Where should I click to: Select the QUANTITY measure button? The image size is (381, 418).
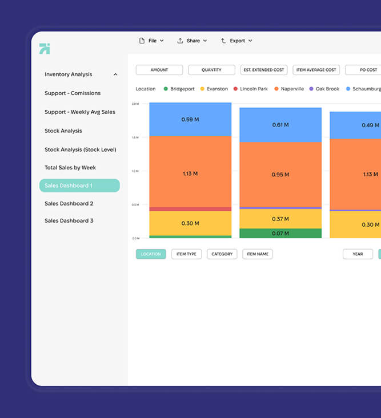(x=211, y=70)
